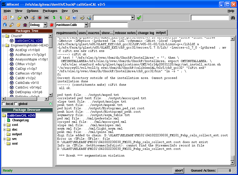Click the folder with red checkmark icon

pos(68,18)
